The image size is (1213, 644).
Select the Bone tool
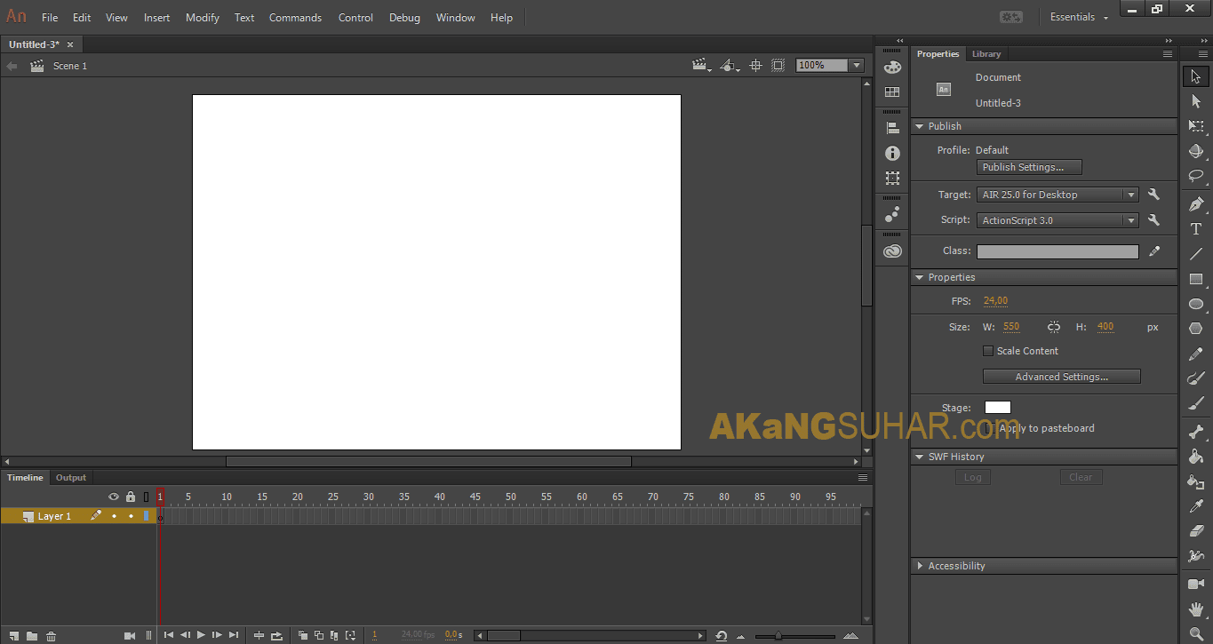pyautogui.click(x=1196, y=432)
